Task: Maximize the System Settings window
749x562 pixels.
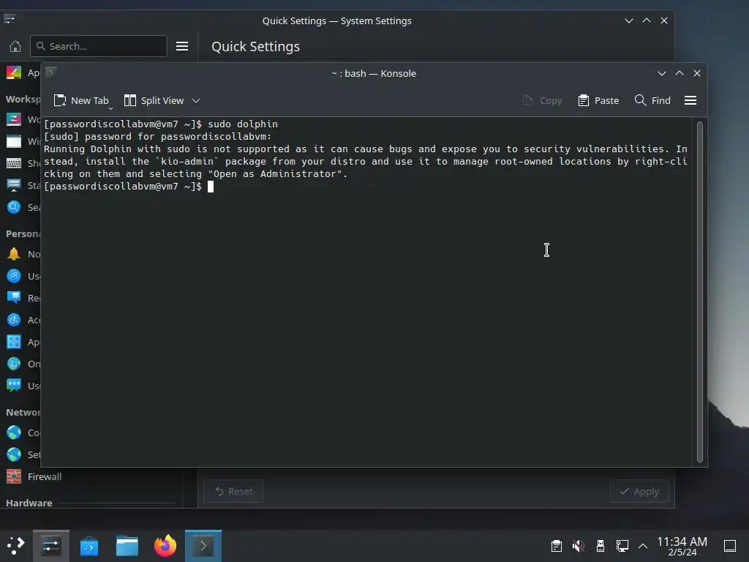Action: 647,20
